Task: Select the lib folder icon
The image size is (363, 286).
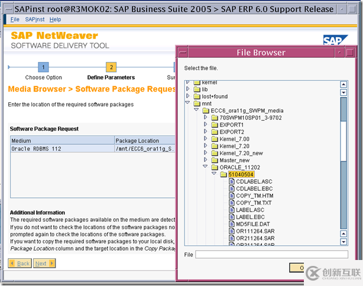Action: coord(197,89)
